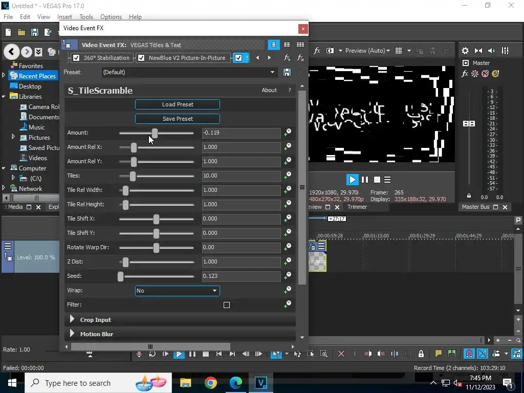Click the Tile Shift X slider handle
This screenshot has height=393, width=524.
(x=156, y=219)
